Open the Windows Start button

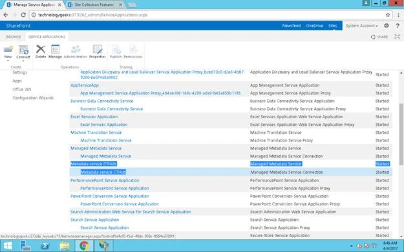[x=8, y=246]
